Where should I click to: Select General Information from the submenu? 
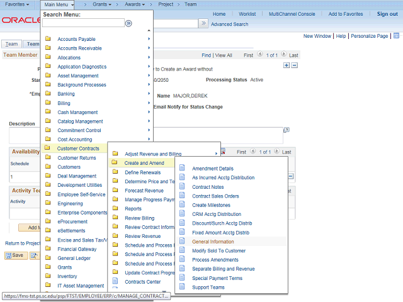[x=213, y=242]
